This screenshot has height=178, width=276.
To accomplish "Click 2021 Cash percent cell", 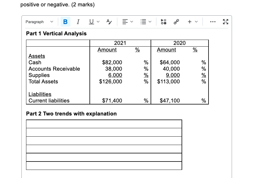I will pos(146,63).
